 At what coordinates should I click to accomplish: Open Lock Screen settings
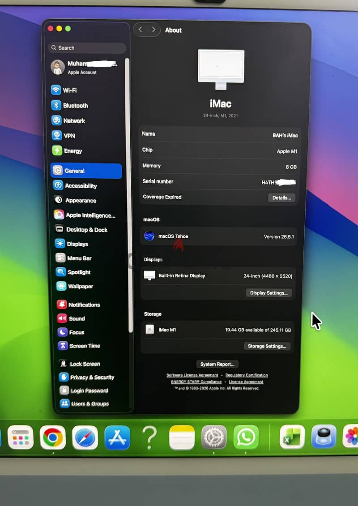(x=80, y=363)
